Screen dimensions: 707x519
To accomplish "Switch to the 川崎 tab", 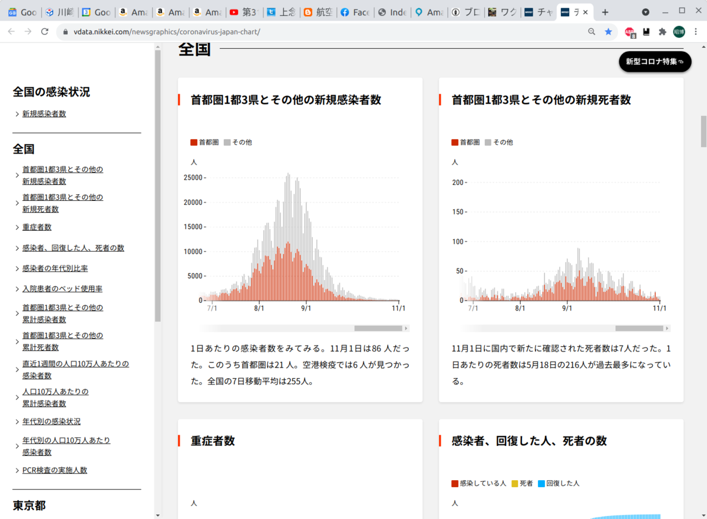I will coord(59,12).
